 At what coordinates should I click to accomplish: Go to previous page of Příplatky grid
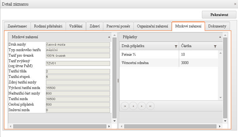[133, 106]
